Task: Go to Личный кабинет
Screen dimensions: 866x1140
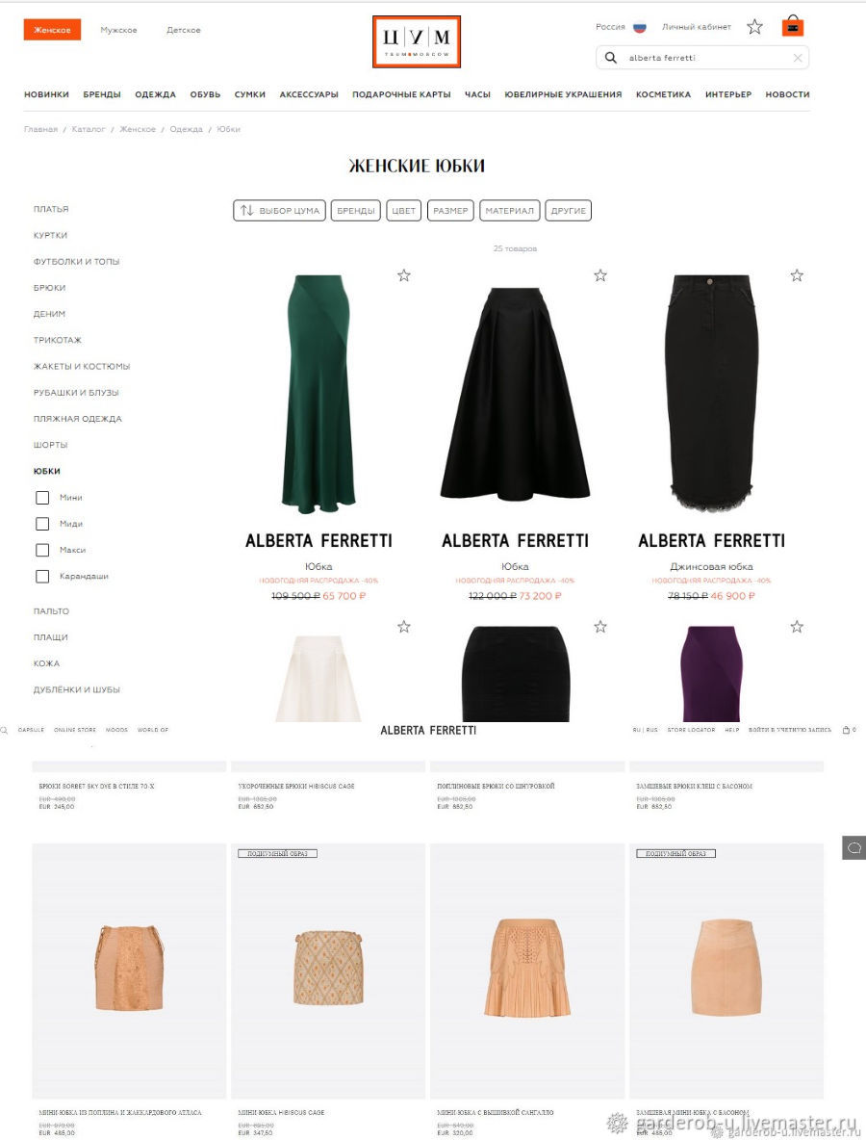Action: tap(696, 27)
